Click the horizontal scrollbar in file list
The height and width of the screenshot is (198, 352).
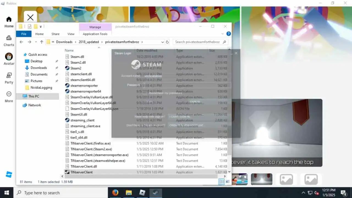[x=140, y=176]
